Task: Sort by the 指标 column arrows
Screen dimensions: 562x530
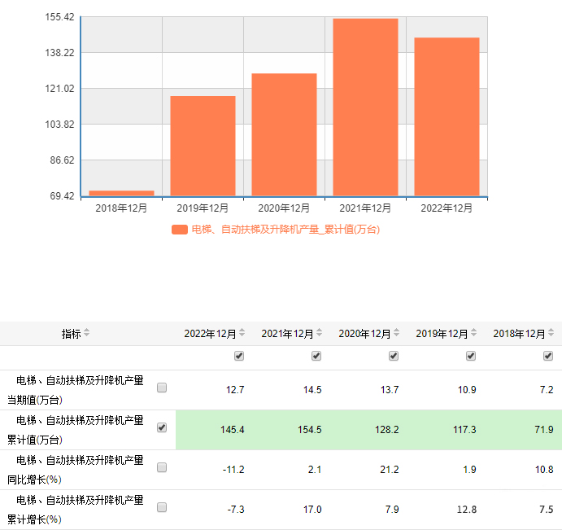Action: coord(86,333)
